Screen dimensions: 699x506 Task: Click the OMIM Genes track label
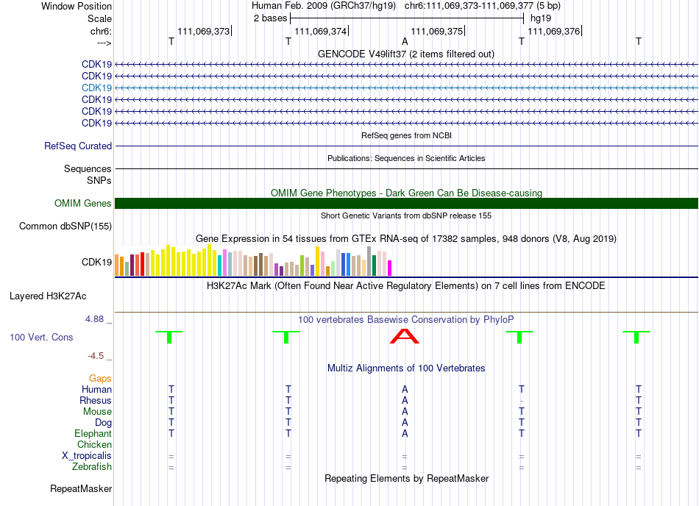(83, 203)
